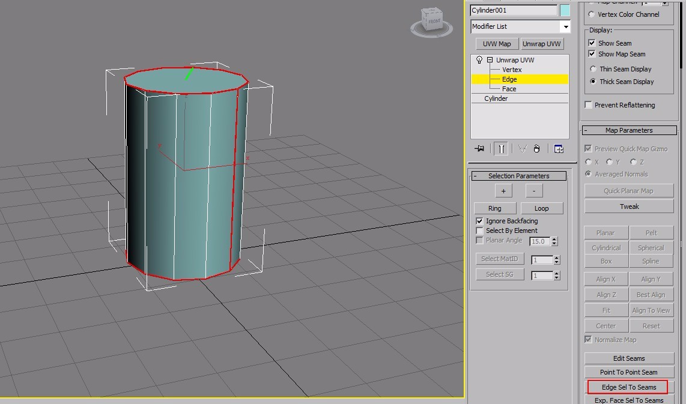Open the Unwrap UVW editor

pos(541,43)
